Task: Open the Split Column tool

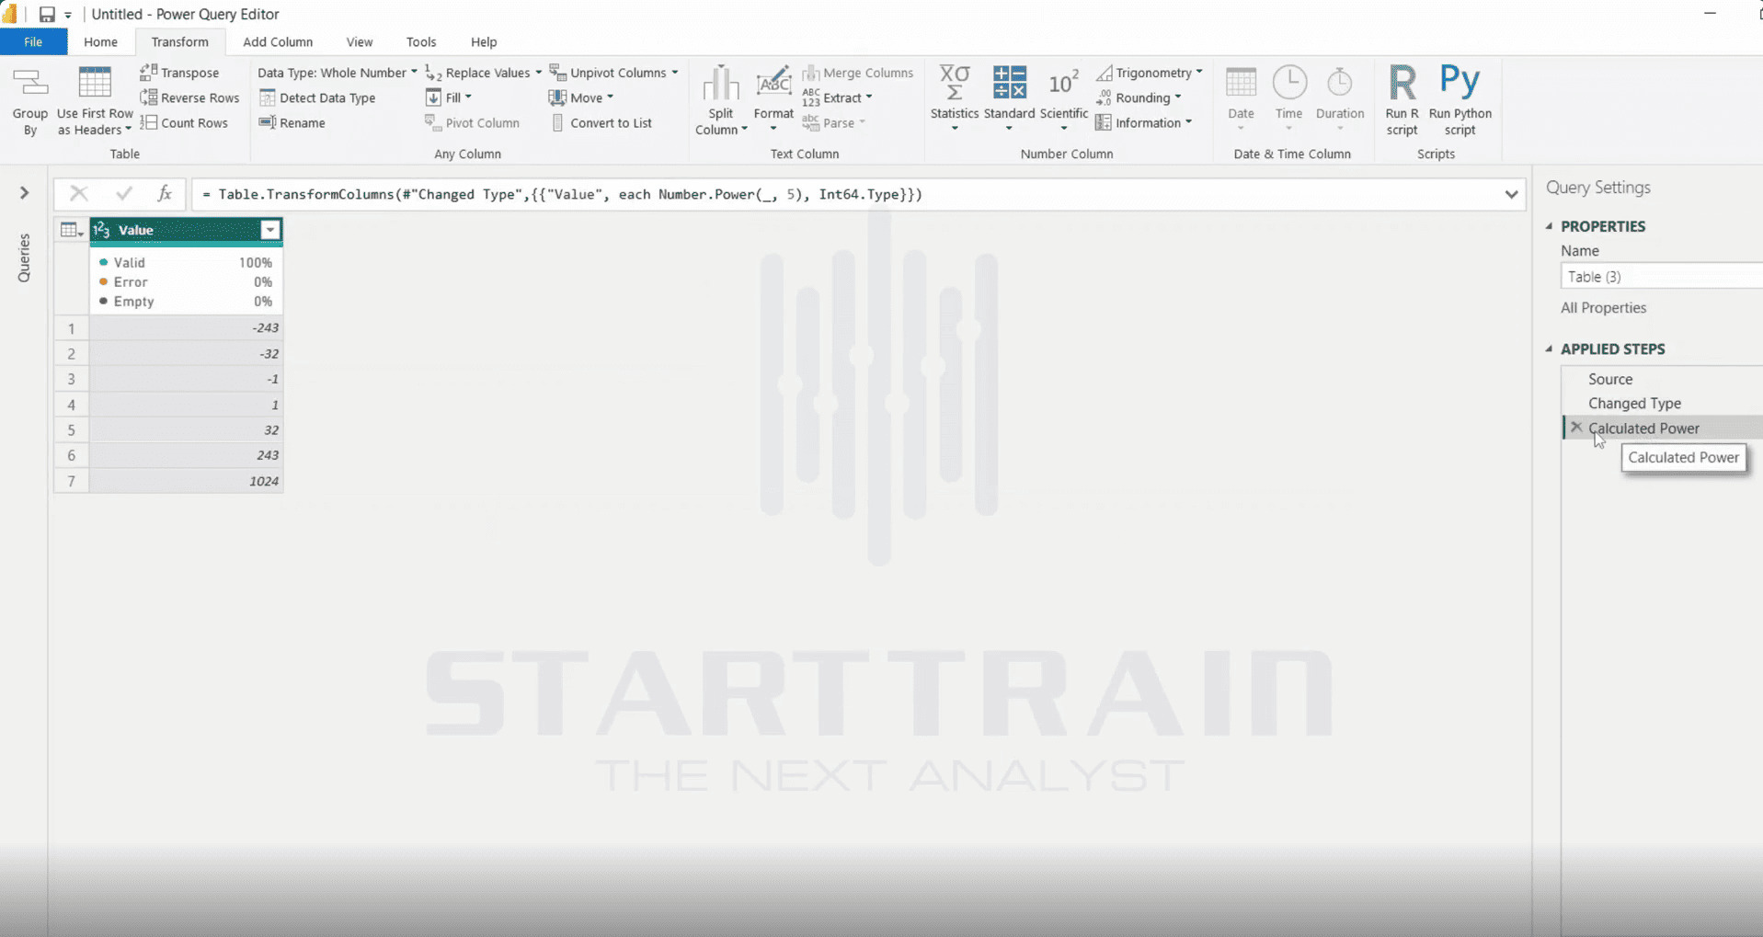Action: coord(721,101)
